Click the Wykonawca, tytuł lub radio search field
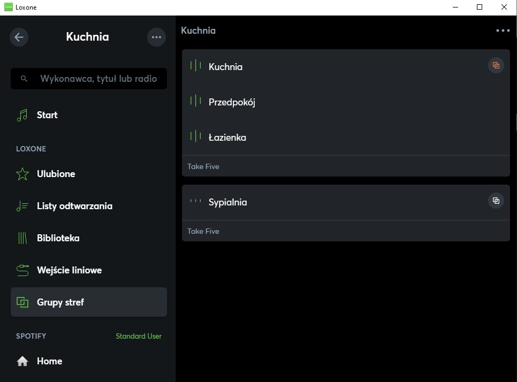This screenshot has height=382, width=517. [98, 79]
